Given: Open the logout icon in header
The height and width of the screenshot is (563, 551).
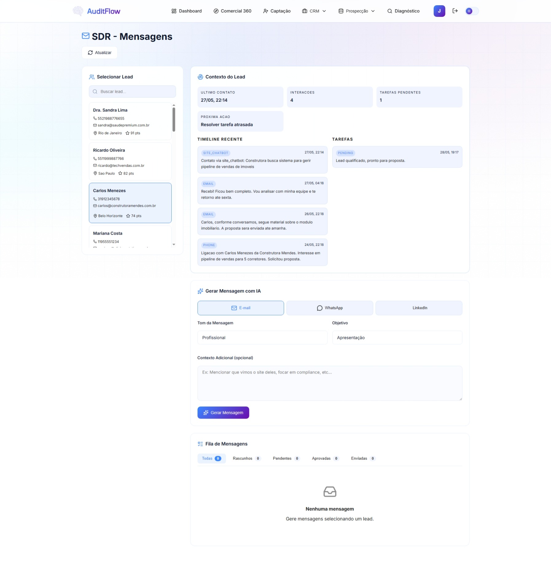Looking at the screenshot, I should 455,11.
